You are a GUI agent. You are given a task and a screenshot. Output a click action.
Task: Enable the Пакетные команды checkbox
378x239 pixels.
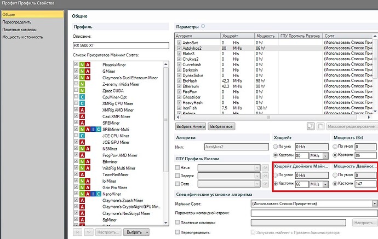tap(177, 223)
